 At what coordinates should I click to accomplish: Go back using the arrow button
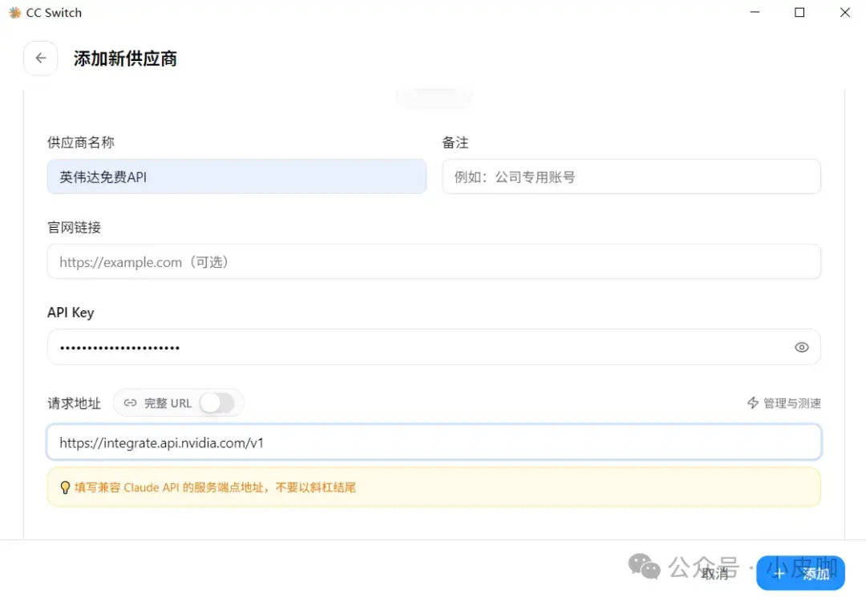[x=40, y=58]
